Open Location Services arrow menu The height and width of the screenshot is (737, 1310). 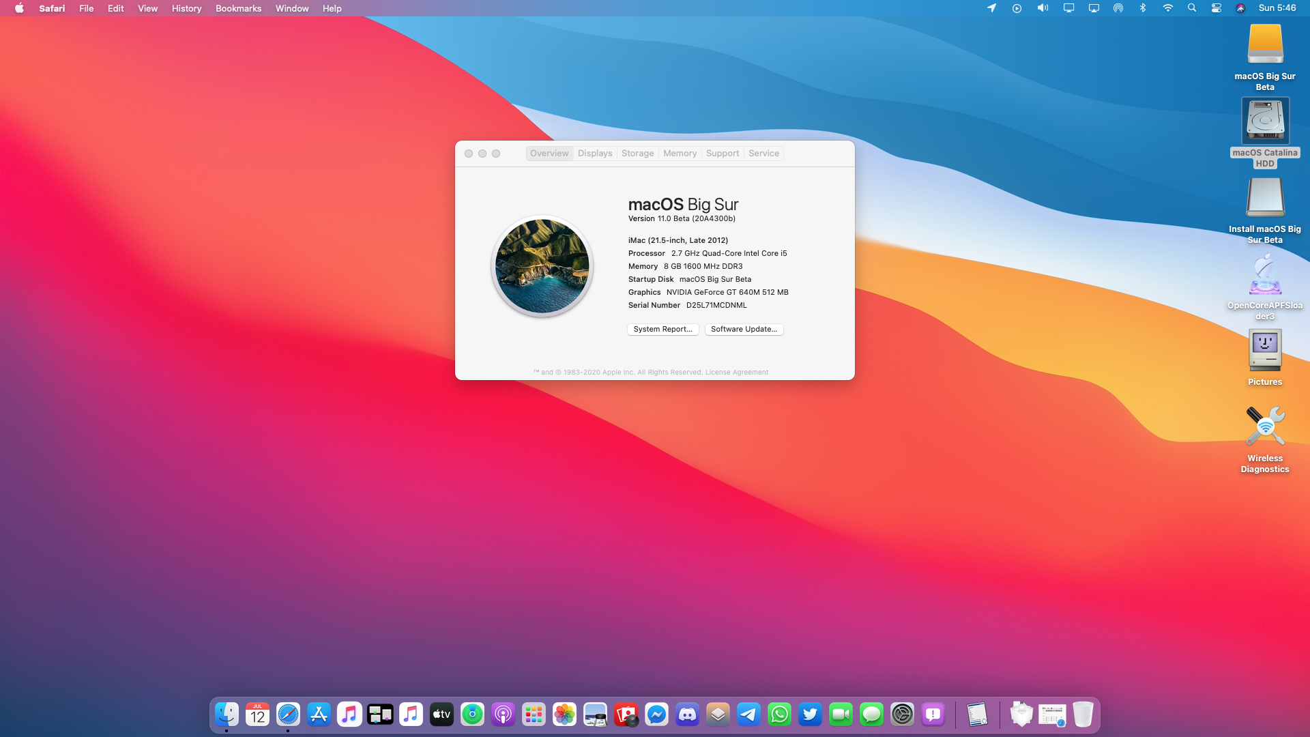click(991, 8)
